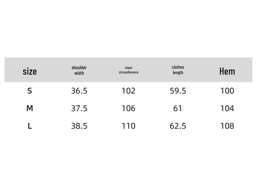Select the M size row label

point(30,108)
